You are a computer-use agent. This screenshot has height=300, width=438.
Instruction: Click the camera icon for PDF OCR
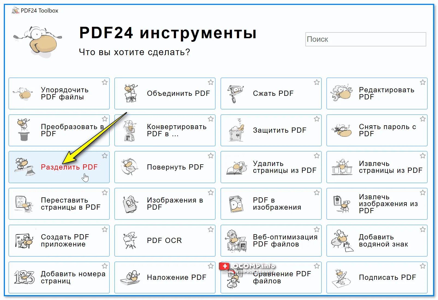[129, 240]
